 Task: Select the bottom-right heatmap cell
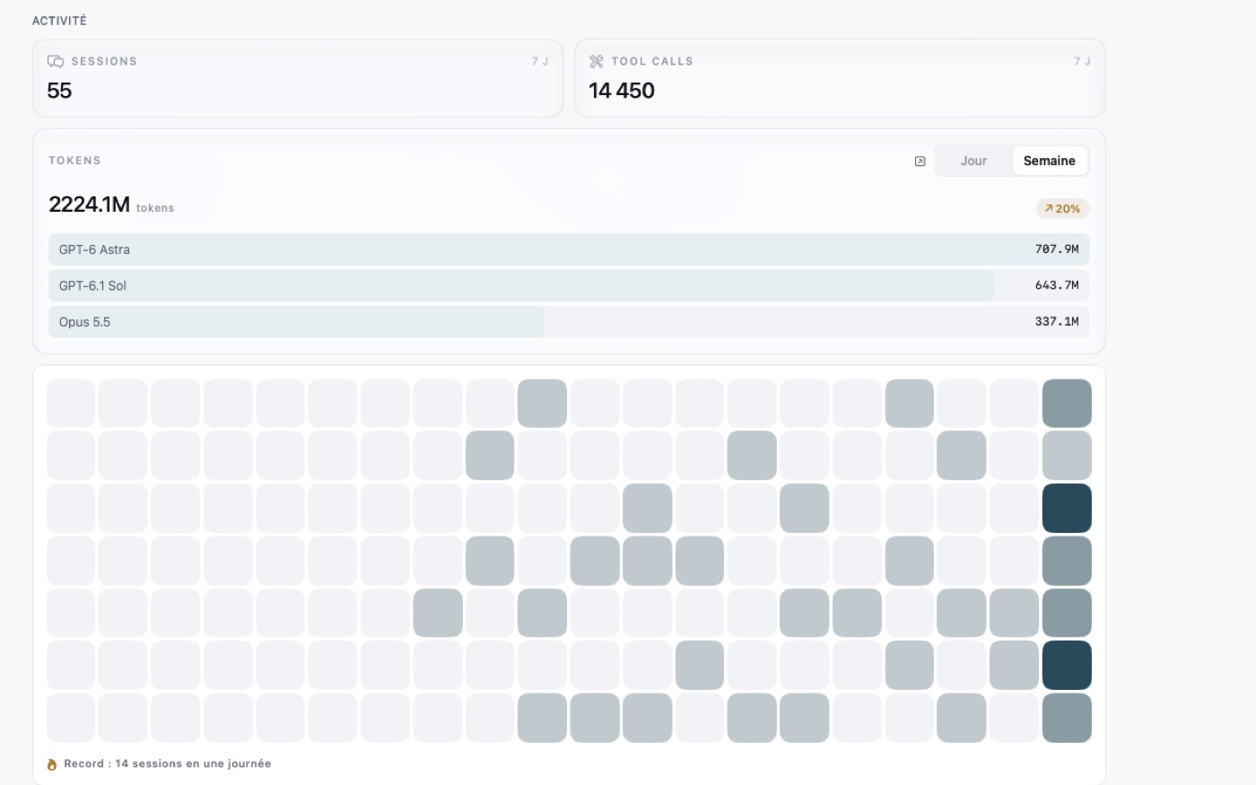click(1067, 718)
